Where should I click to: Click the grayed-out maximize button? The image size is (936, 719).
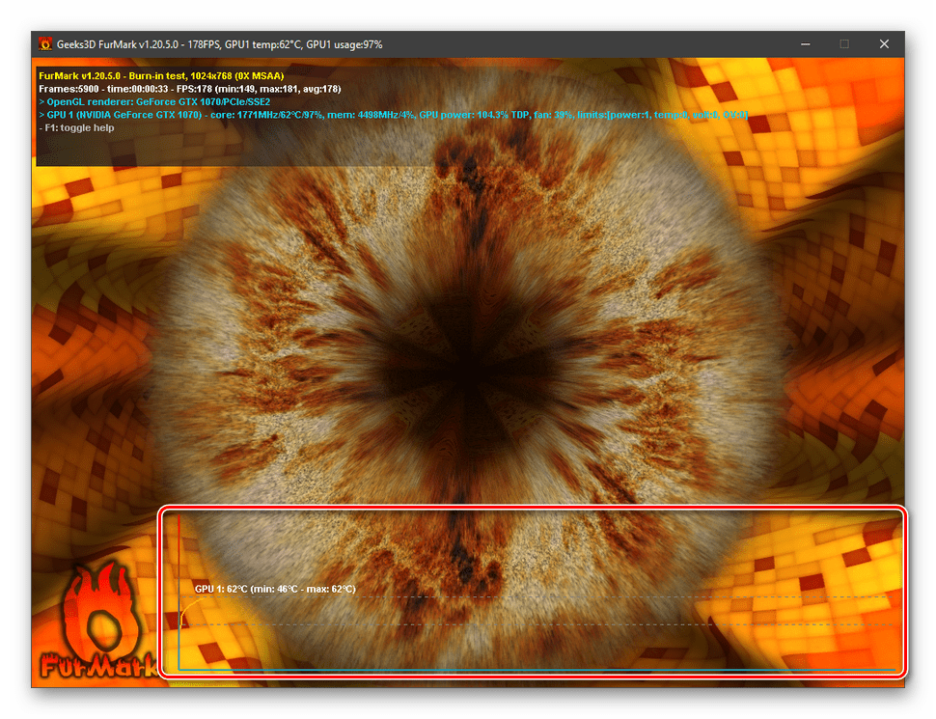[x=844, y=44]
